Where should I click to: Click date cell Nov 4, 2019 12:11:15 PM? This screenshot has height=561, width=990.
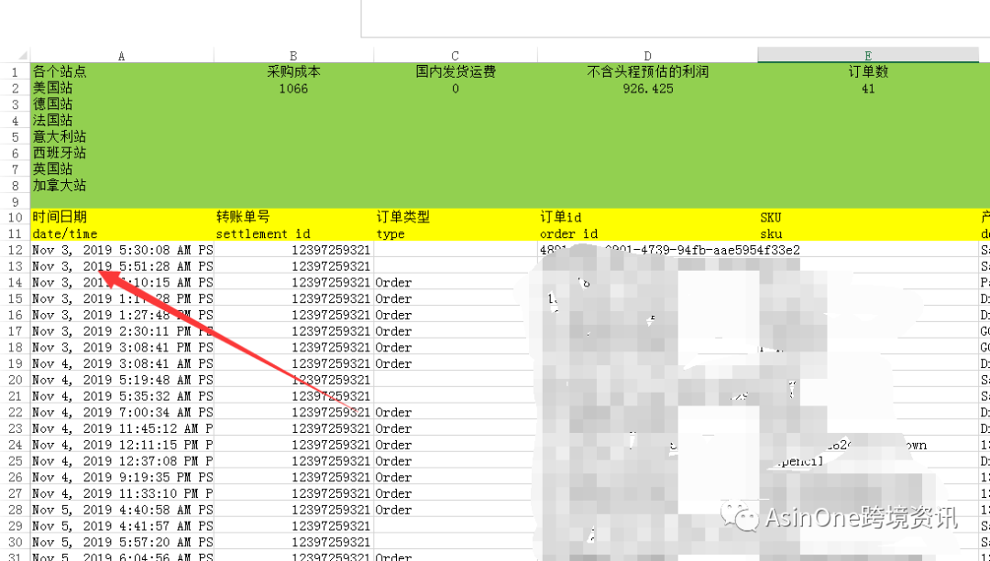(122, 445)
